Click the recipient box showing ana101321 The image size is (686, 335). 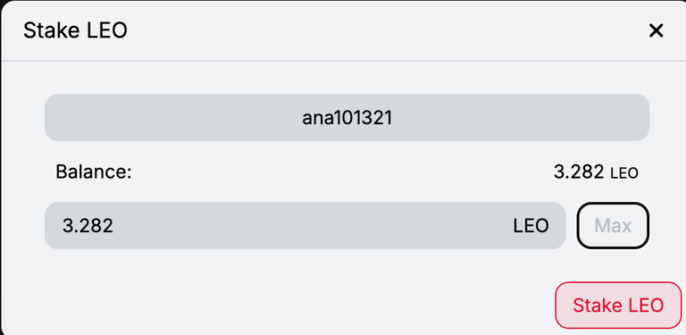[x=347, y=118]
